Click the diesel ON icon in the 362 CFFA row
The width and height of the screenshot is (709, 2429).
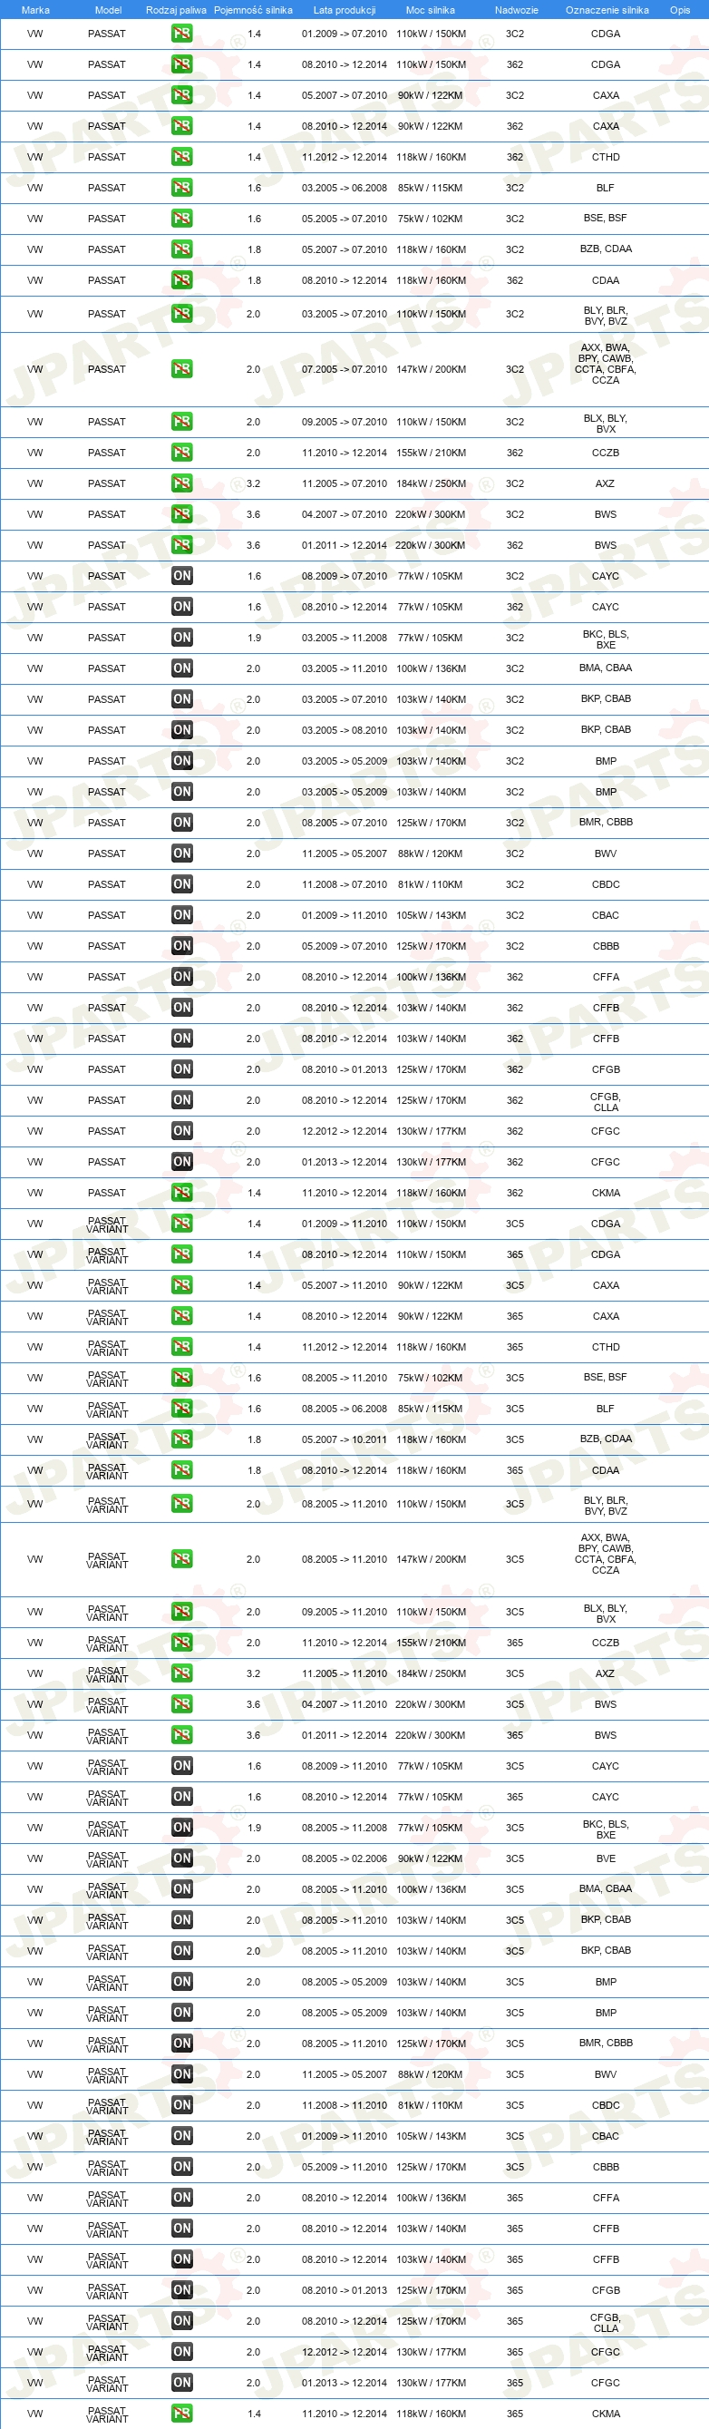click(182, 977)
